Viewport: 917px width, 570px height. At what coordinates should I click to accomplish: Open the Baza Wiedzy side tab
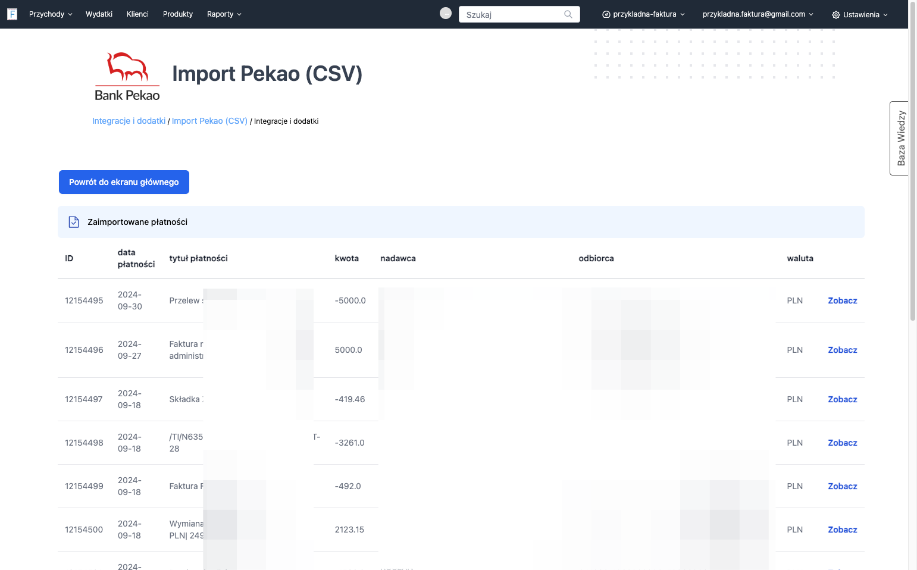[900, 138]
